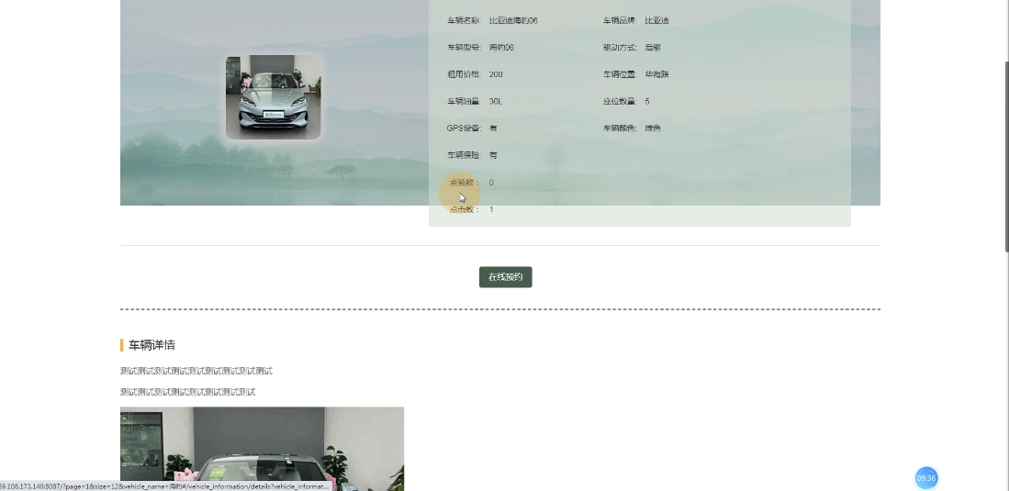Select the 车辆详情 section heading
This screenshot has width=1009, height=491.
[151, 345]
